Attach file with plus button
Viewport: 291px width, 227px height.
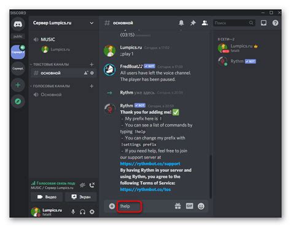pos(112,206)
